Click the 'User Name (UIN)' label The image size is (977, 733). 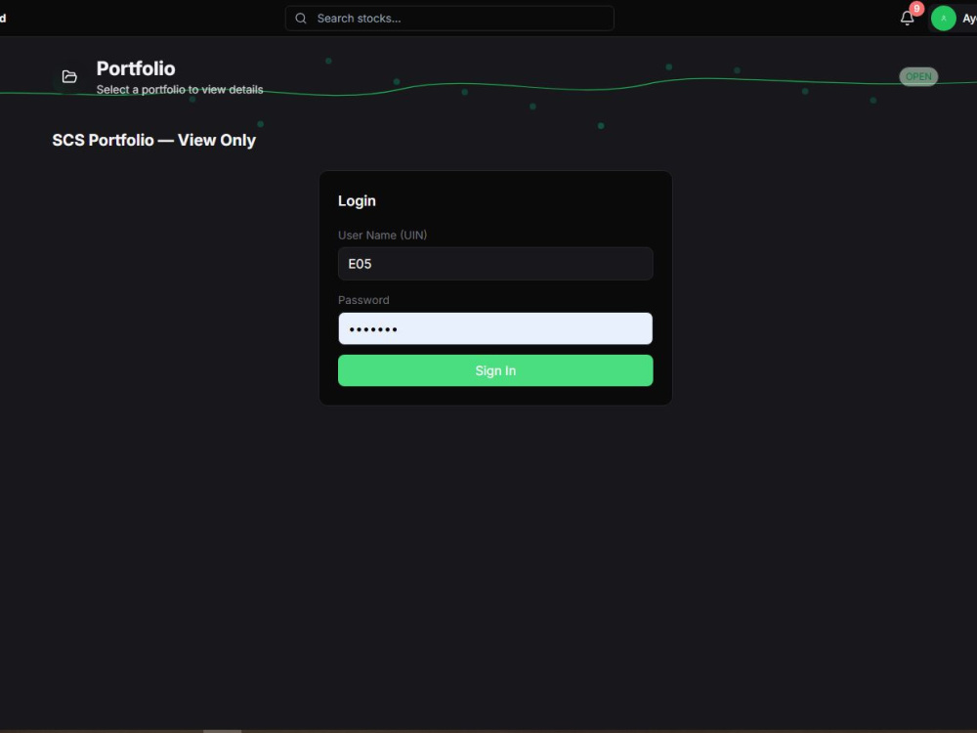pyautogui.click(x=383, y=235)
